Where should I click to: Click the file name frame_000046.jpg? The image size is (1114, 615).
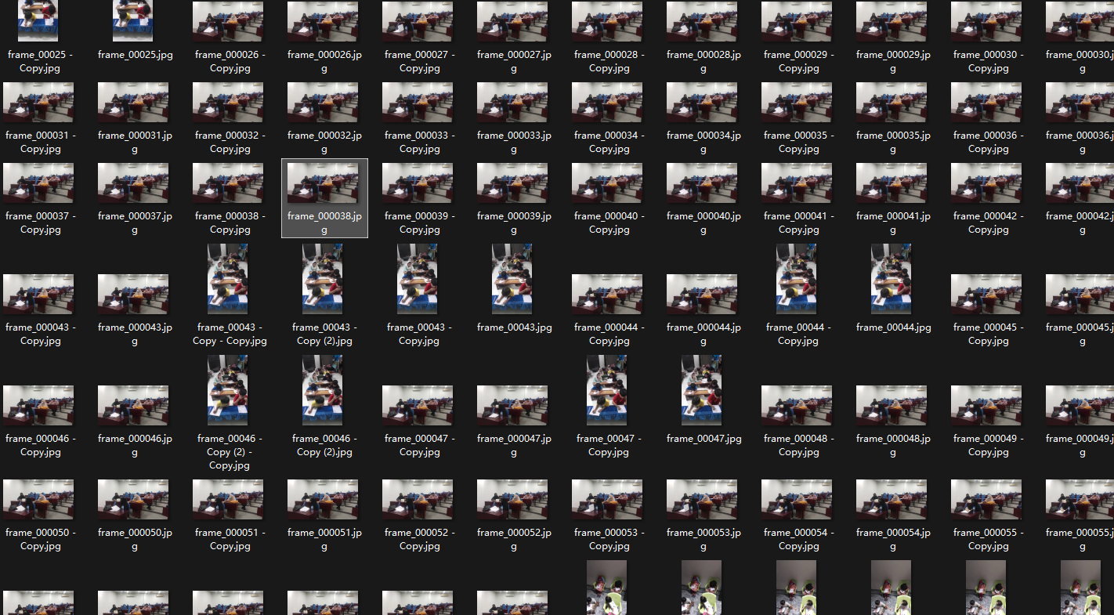[x=135, y=446]
